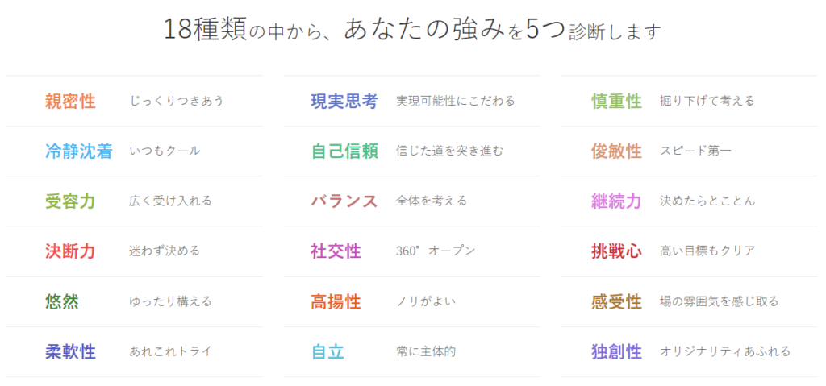Viewport: 826px width, 386px height.
Task: Select the 決断力 strength heading
Action: pos(70,251)
